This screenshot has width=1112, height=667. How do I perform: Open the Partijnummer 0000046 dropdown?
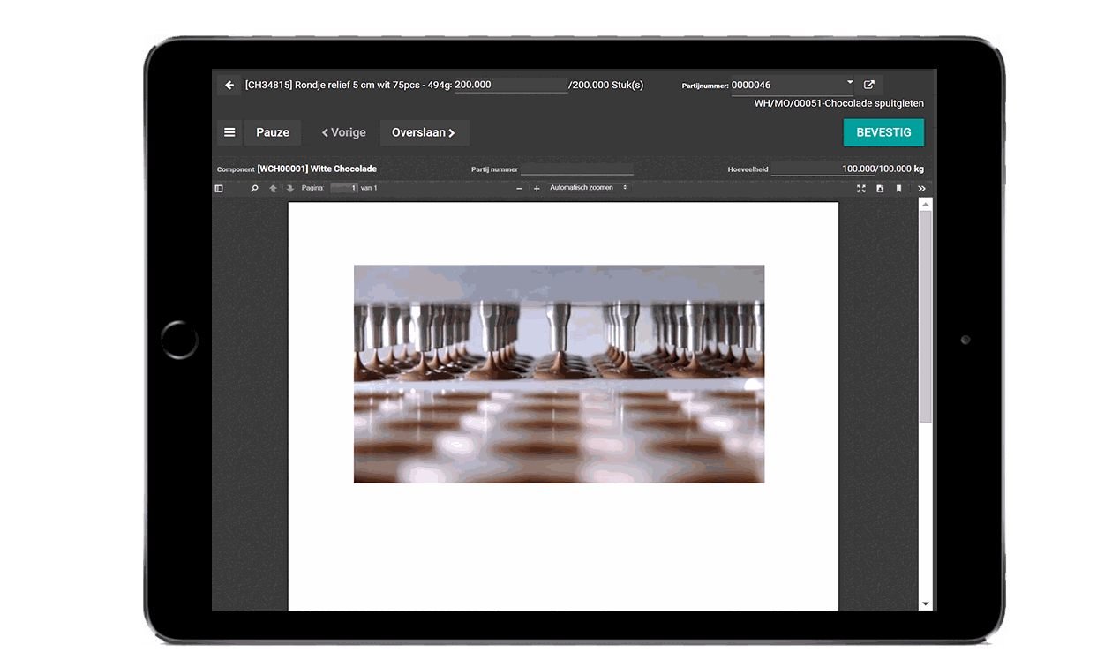pos(793,85)
